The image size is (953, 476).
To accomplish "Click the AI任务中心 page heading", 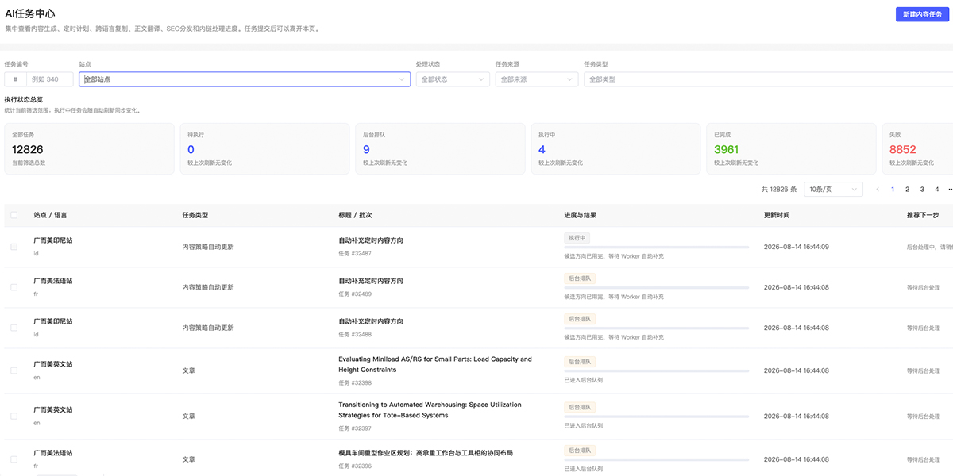I will click(x=29, y=14).
